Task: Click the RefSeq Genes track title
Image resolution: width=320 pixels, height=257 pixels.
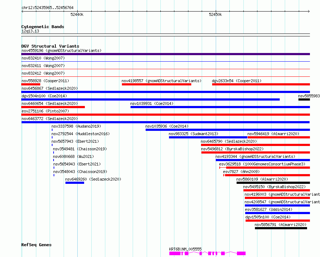Action: 36,245
